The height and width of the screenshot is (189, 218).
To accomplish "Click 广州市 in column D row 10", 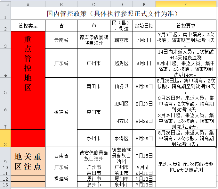I will 121,167.
